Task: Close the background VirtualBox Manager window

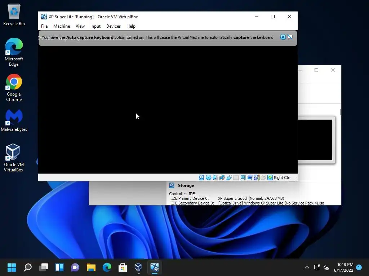Action: coord(333,70)
